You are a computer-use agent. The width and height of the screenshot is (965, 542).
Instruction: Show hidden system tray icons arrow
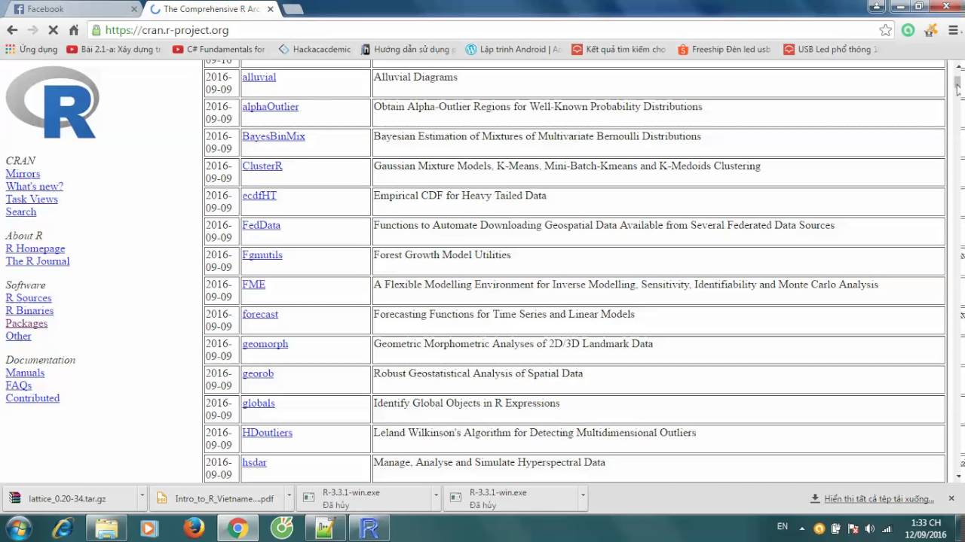pos(801,528)
